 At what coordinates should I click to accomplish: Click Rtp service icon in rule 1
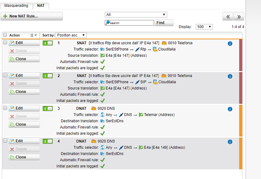[x=137, y=49]
